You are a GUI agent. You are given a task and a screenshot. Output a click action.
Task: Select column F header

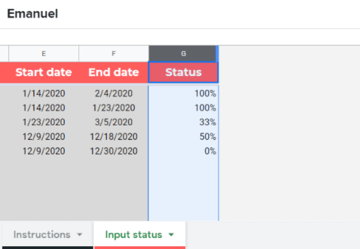point(114,54)
